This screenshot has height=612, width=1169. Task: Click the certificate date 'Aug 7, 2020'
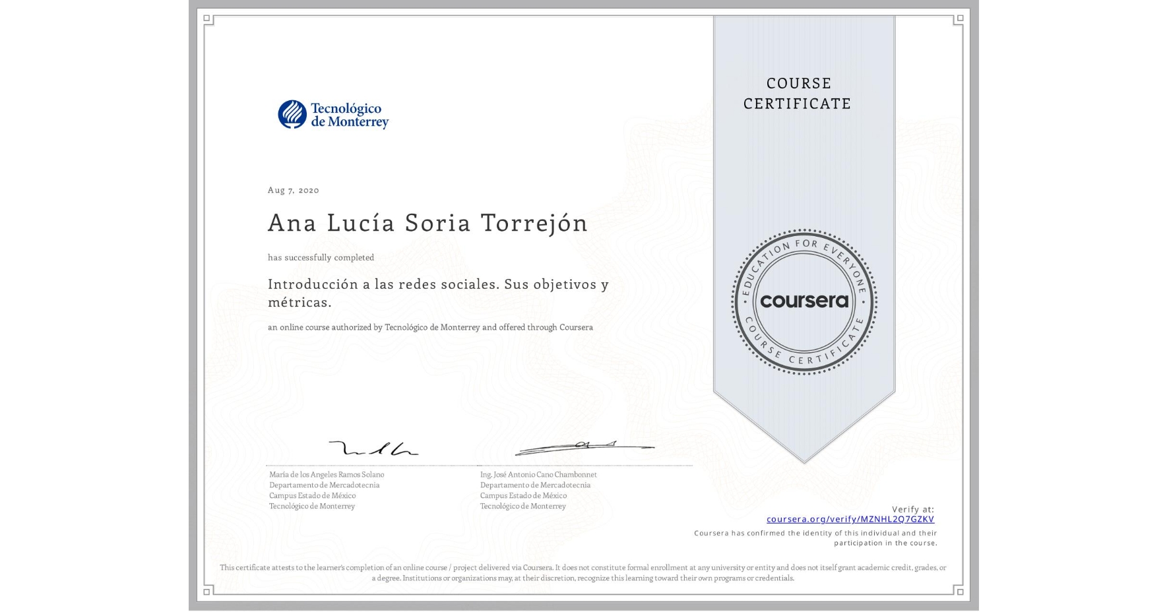click(292, 190)
